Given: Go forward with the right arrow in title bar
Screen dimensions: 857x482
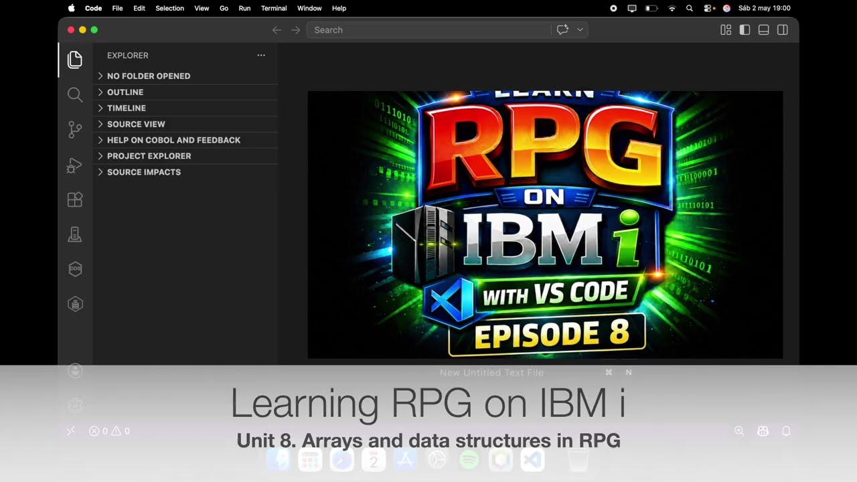Looking at the screenshot, I should (x=295, y=30).
